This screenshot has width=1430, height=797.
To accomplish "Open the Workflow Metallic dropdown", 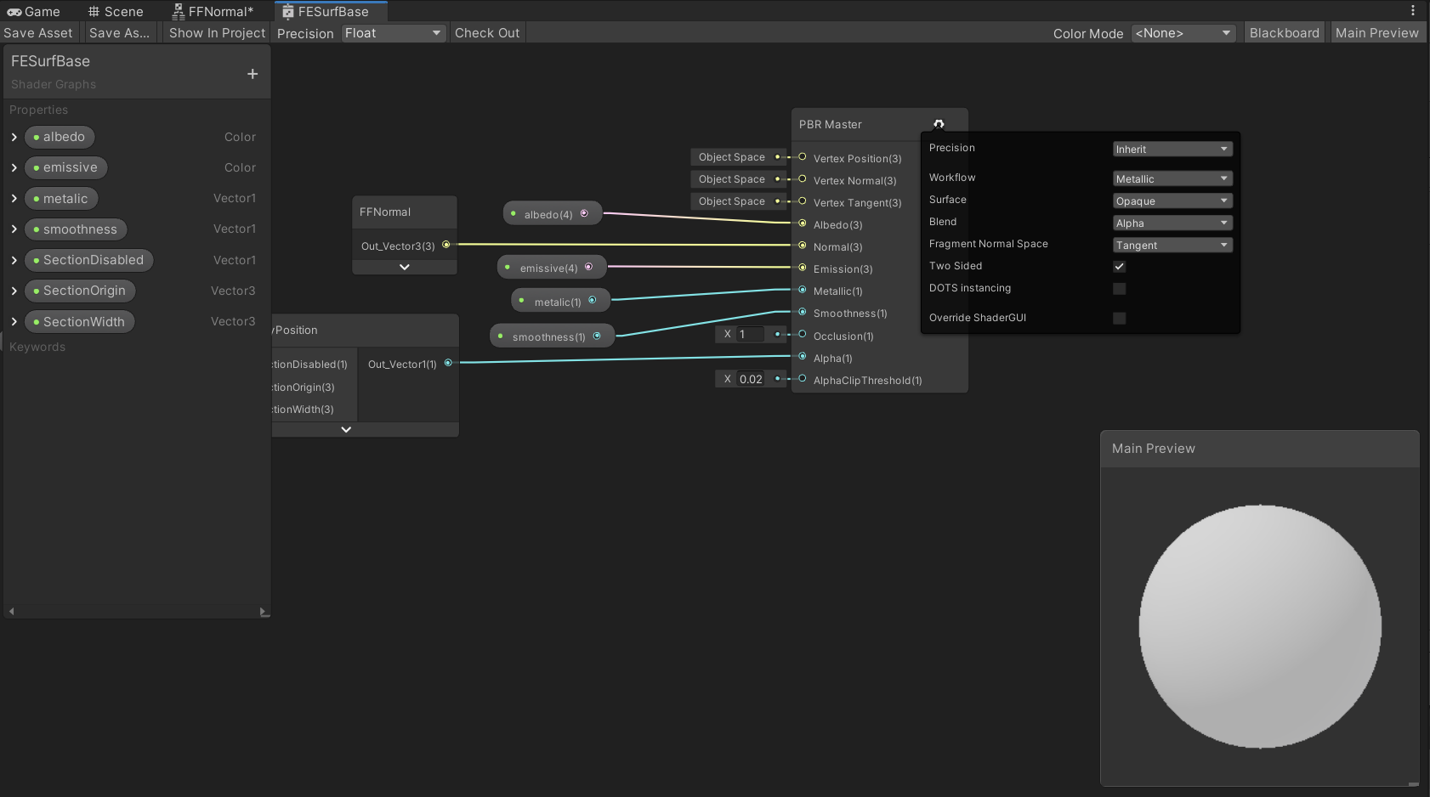I will pyautogui.click(x=1171, y=178).
